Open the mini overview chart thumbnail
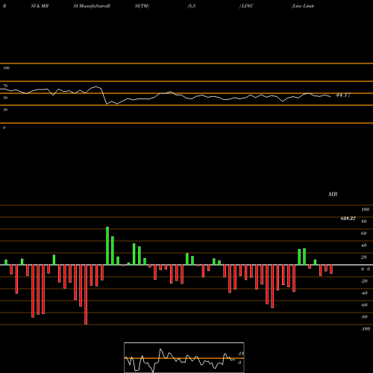The image size is (373, 373). (184, 357)
